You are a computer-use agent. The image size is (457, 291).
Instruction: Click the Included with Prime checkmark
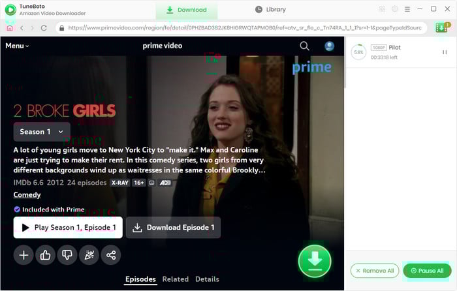click(x=17, y=209)
